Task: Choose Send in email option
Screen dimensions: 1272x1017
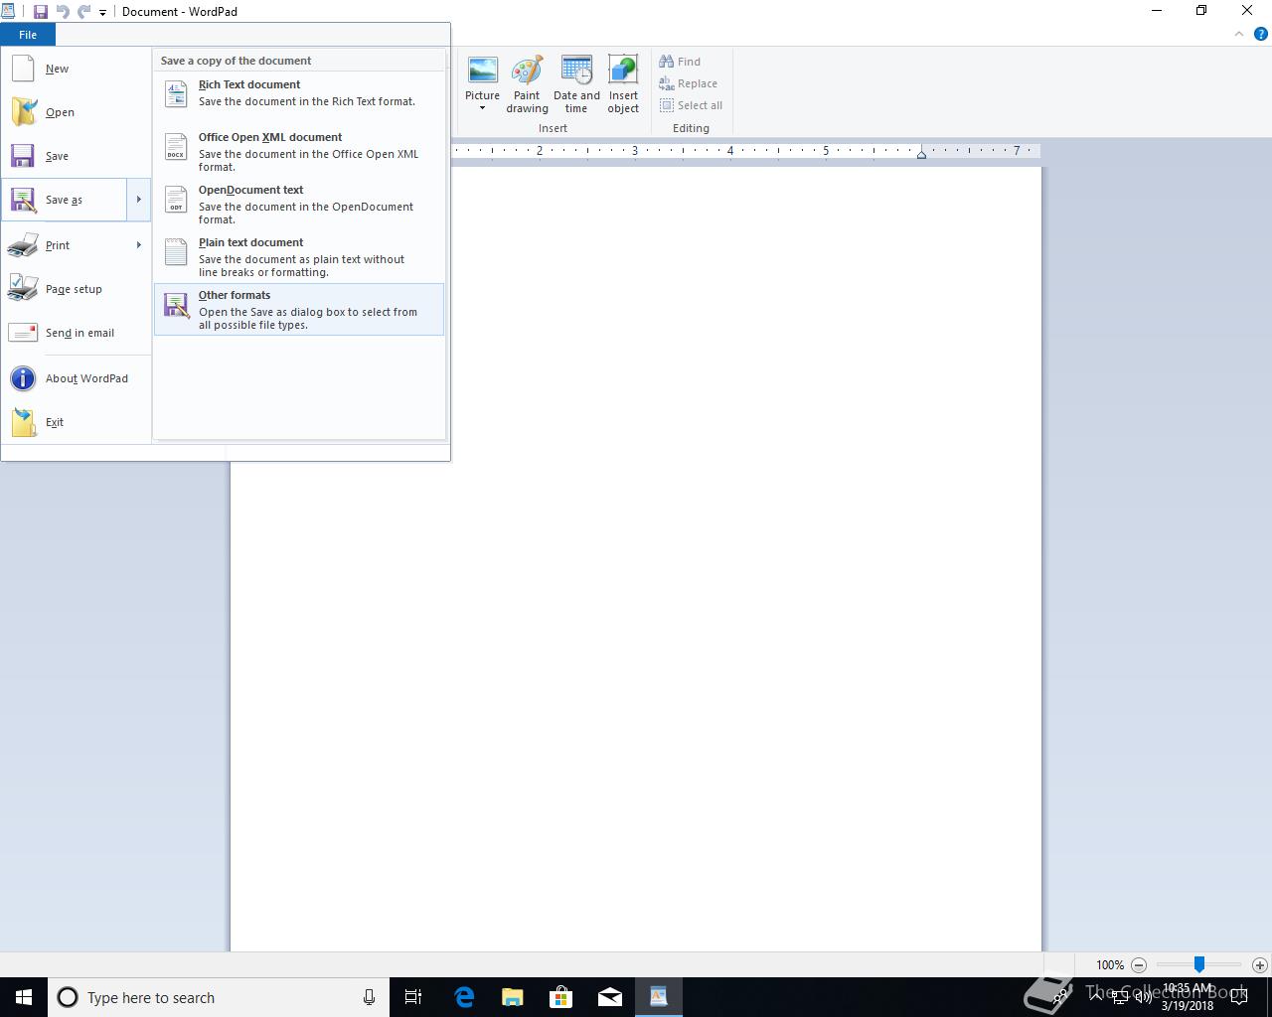Action: pos(76,333)
